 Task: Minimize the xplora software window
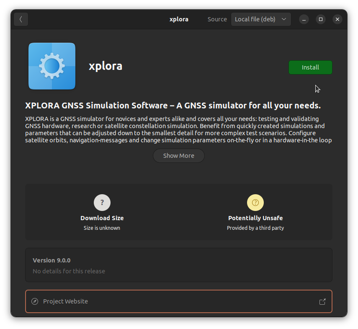tap(304, 19)
